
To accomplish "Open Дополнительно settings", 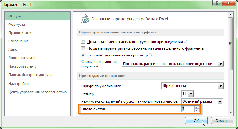I will tap(38, 58).
